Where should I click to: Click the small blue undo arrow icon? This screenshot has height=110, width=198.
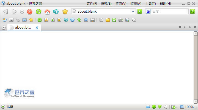point(66,20)
